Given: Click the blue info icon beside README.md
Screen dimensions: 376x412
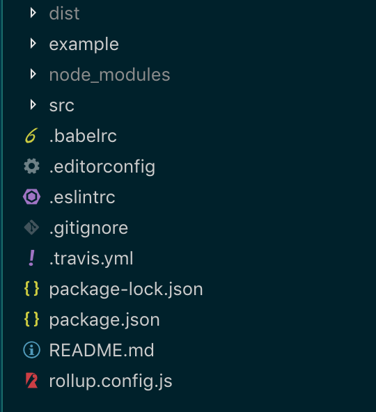Looking at the screenshot, I should 31,350.
